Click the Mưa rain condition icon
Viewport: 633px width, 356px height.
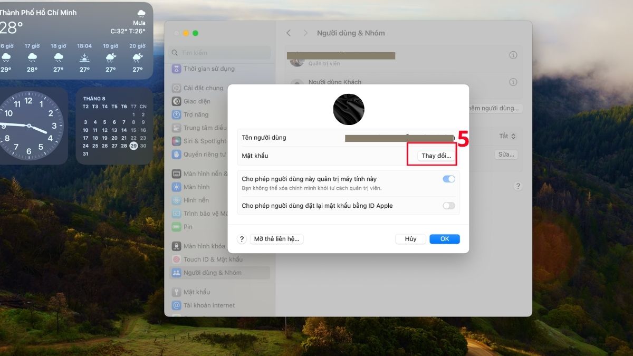click(x=141, y=13)
